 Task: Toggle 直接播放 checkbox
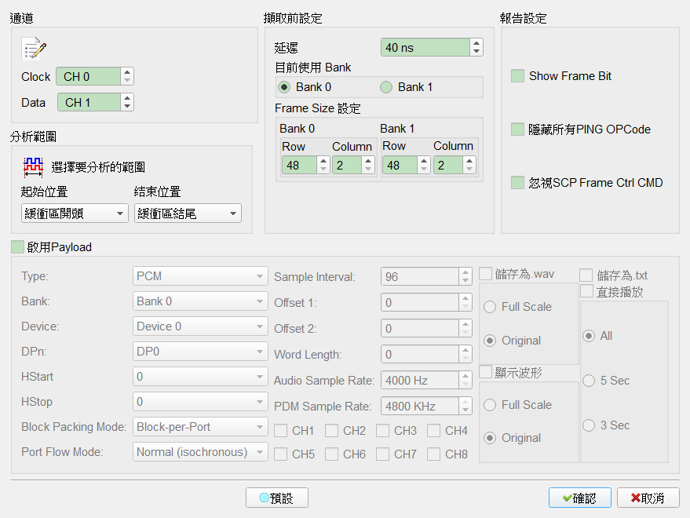[587, 291]
